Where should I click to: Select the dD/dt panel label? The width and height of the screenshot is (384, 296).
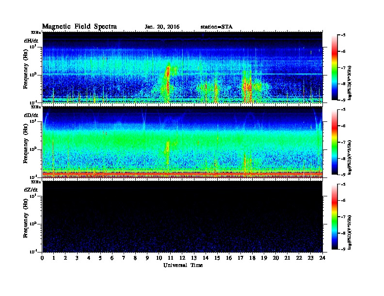[x=31, y=115]
